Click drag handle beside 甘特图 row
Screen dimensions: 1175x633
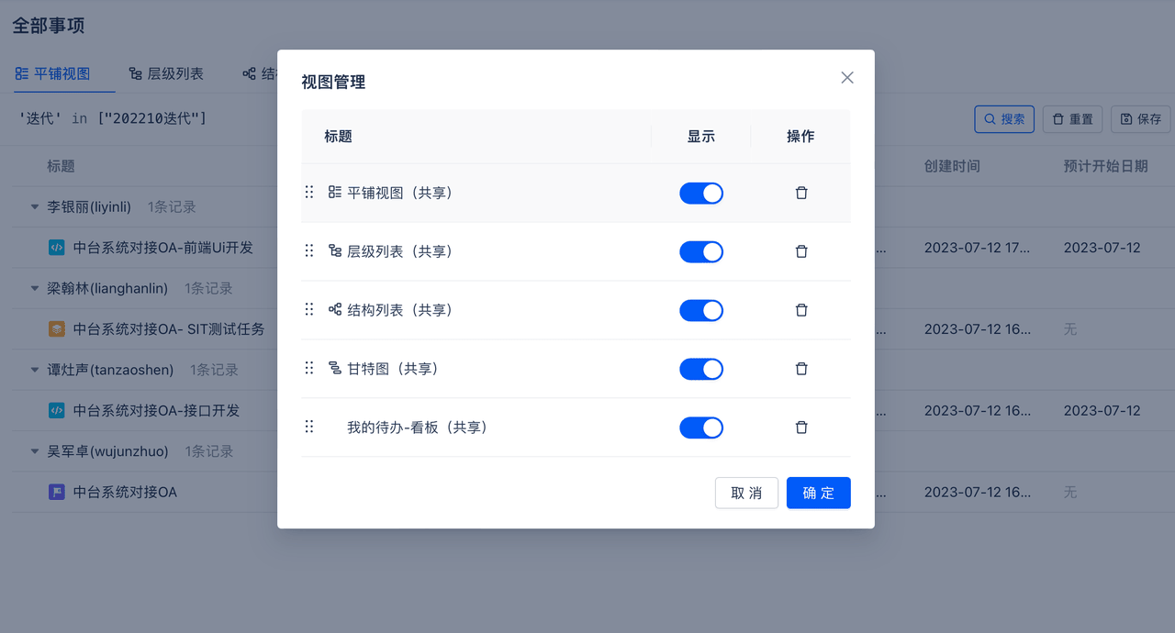(x=309, y=369)
